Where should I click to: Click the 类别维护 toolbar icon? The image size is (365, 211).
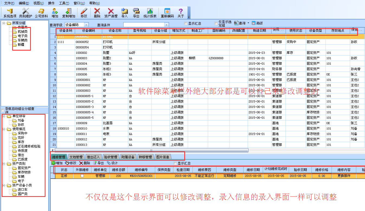click(x=25, y=13)
